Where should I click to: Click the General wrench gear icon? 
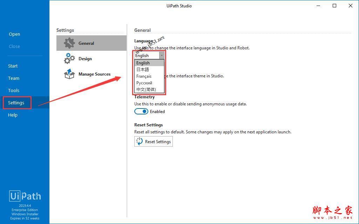69,43
